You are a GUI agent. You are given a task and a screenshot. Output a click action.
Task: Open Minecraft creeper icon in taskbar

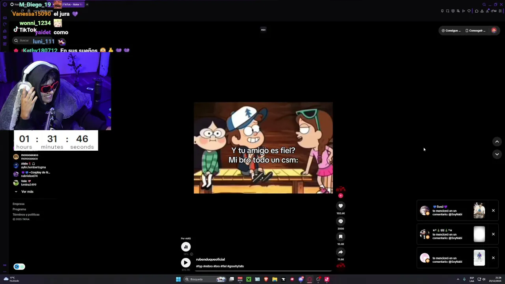point(249,279)
